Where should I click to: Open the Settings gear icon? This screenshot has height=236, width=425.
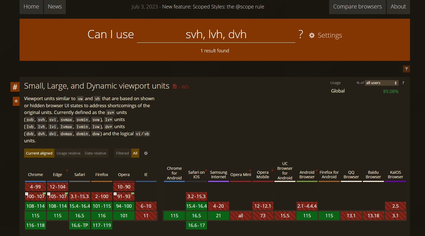coord(312,35)
